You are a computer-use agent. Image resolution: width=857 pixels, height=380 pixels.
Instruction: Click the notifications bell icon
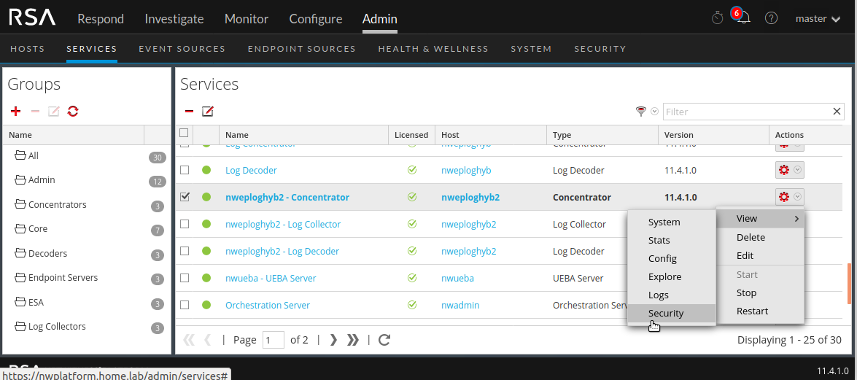point(743,18)
